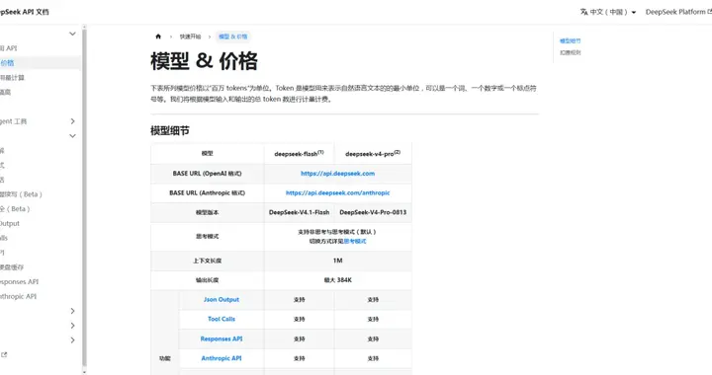Expand the chevron directly below sidebar Anthropic API
This screenshot has height=375, width=712.
[72, 311]
